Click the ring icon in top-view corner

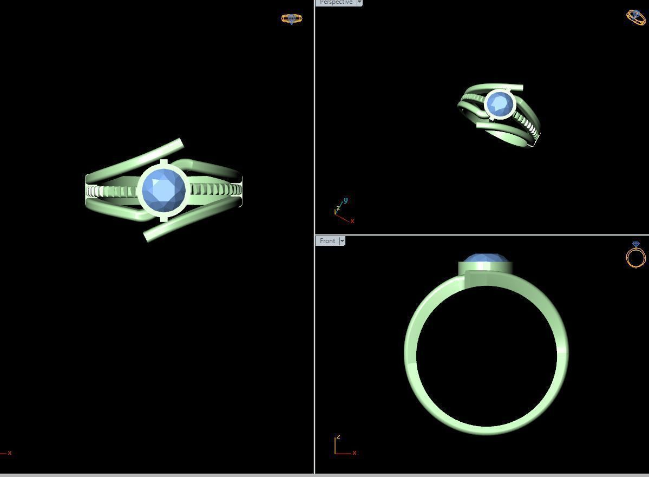292,18
